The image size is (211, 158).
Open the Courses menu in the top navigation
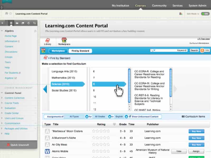pyautogui.click(x=140, y=5)
